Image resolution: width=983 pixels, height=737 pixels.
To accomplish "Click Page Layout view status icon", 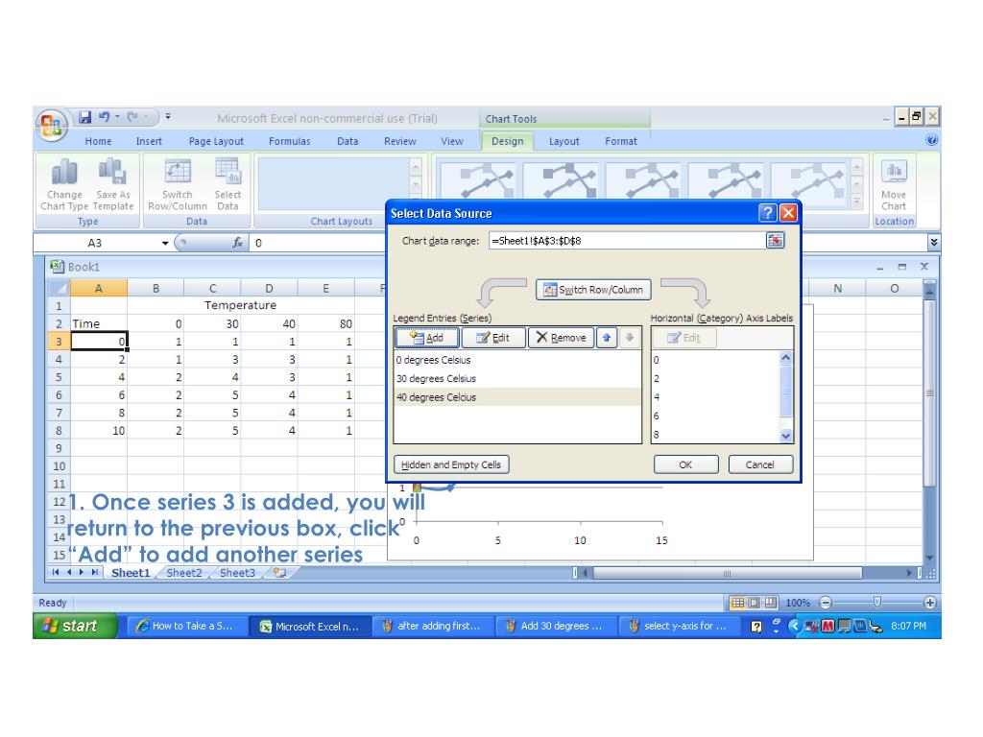I will point(755,603).
